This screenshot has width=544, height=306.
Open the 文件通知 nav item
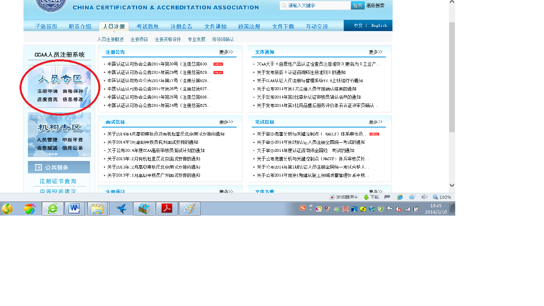(x=215, y=26)
